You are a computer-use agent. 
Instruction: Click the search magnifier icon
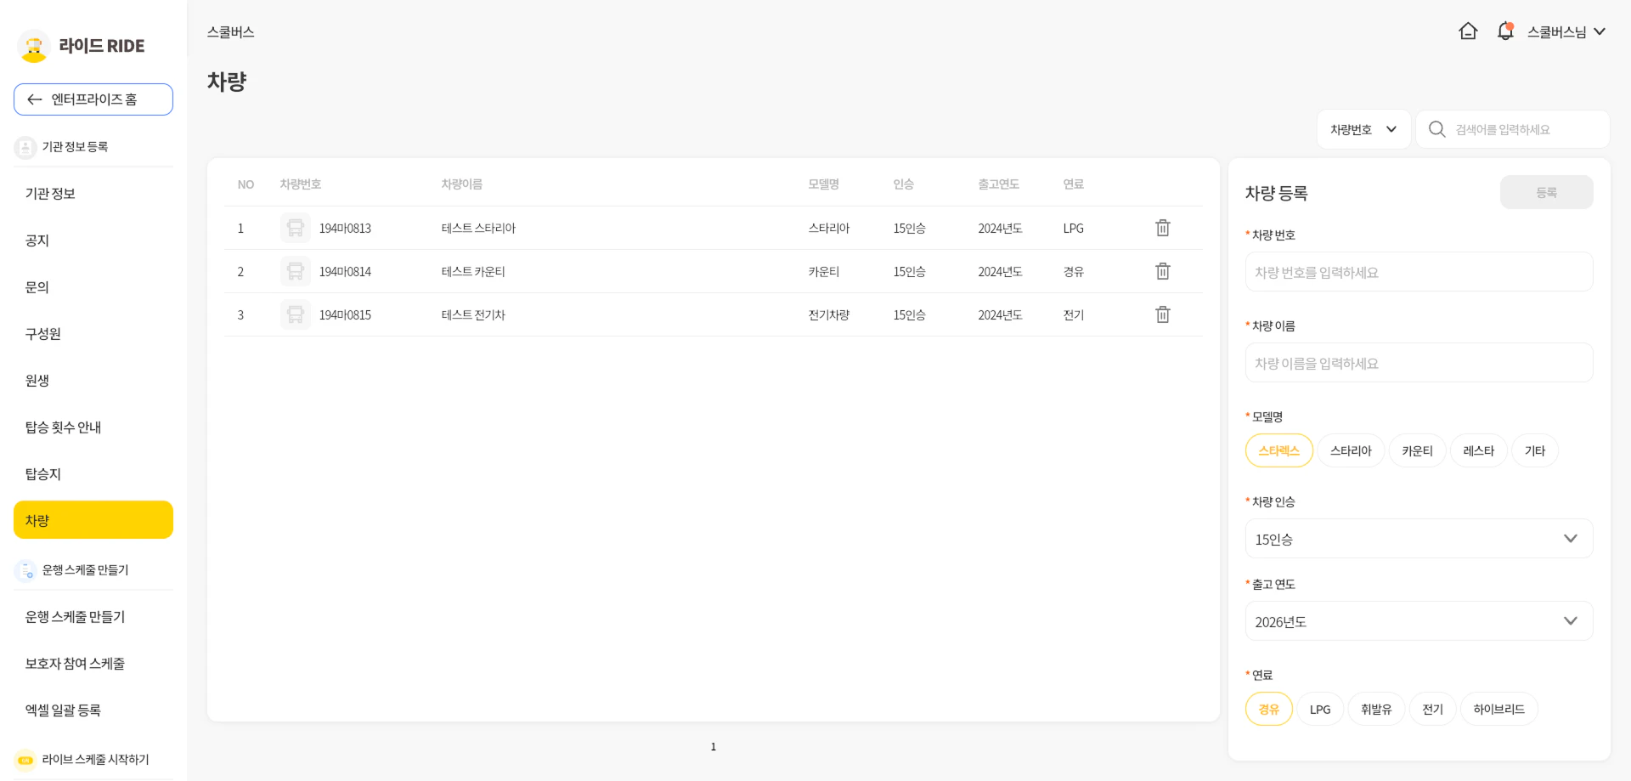1437,129
